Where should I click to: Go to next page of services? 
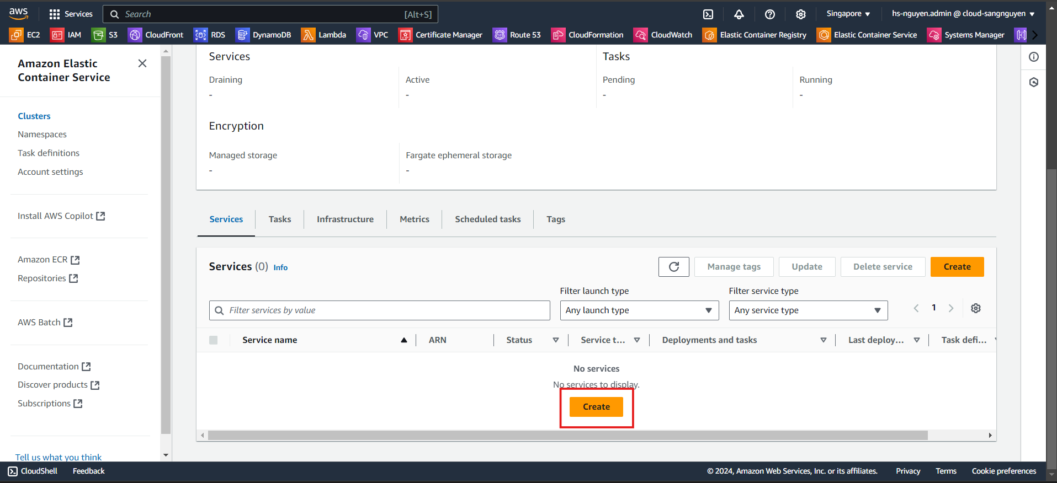(951, 308)
